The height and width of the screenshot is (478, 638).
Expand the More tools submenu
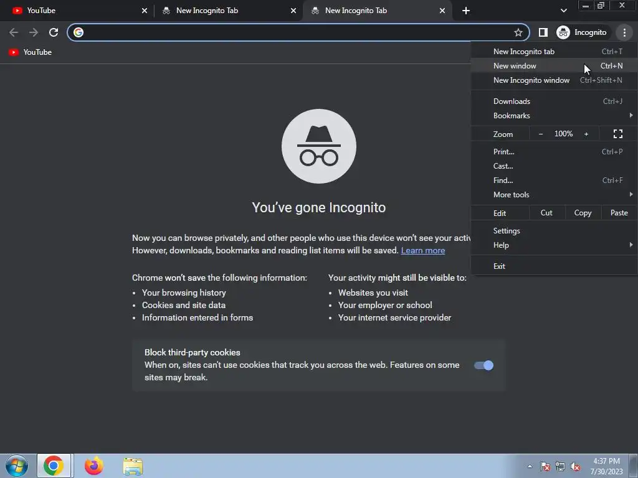point(554,195)
